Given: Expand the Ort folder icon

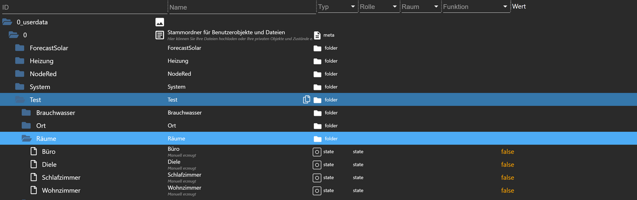Looking at the screenshot, I should pyautogui.click(x=26, y=125).
